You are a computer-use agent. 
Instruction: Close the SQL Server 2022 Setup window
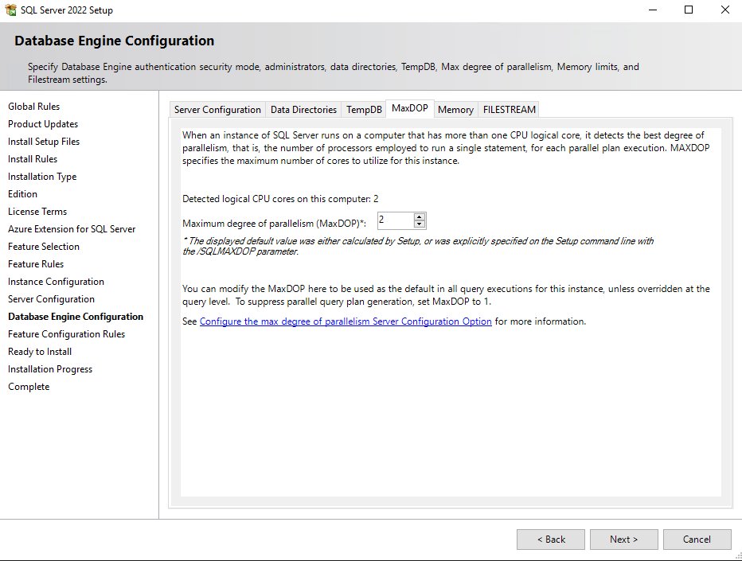point(724,10)
